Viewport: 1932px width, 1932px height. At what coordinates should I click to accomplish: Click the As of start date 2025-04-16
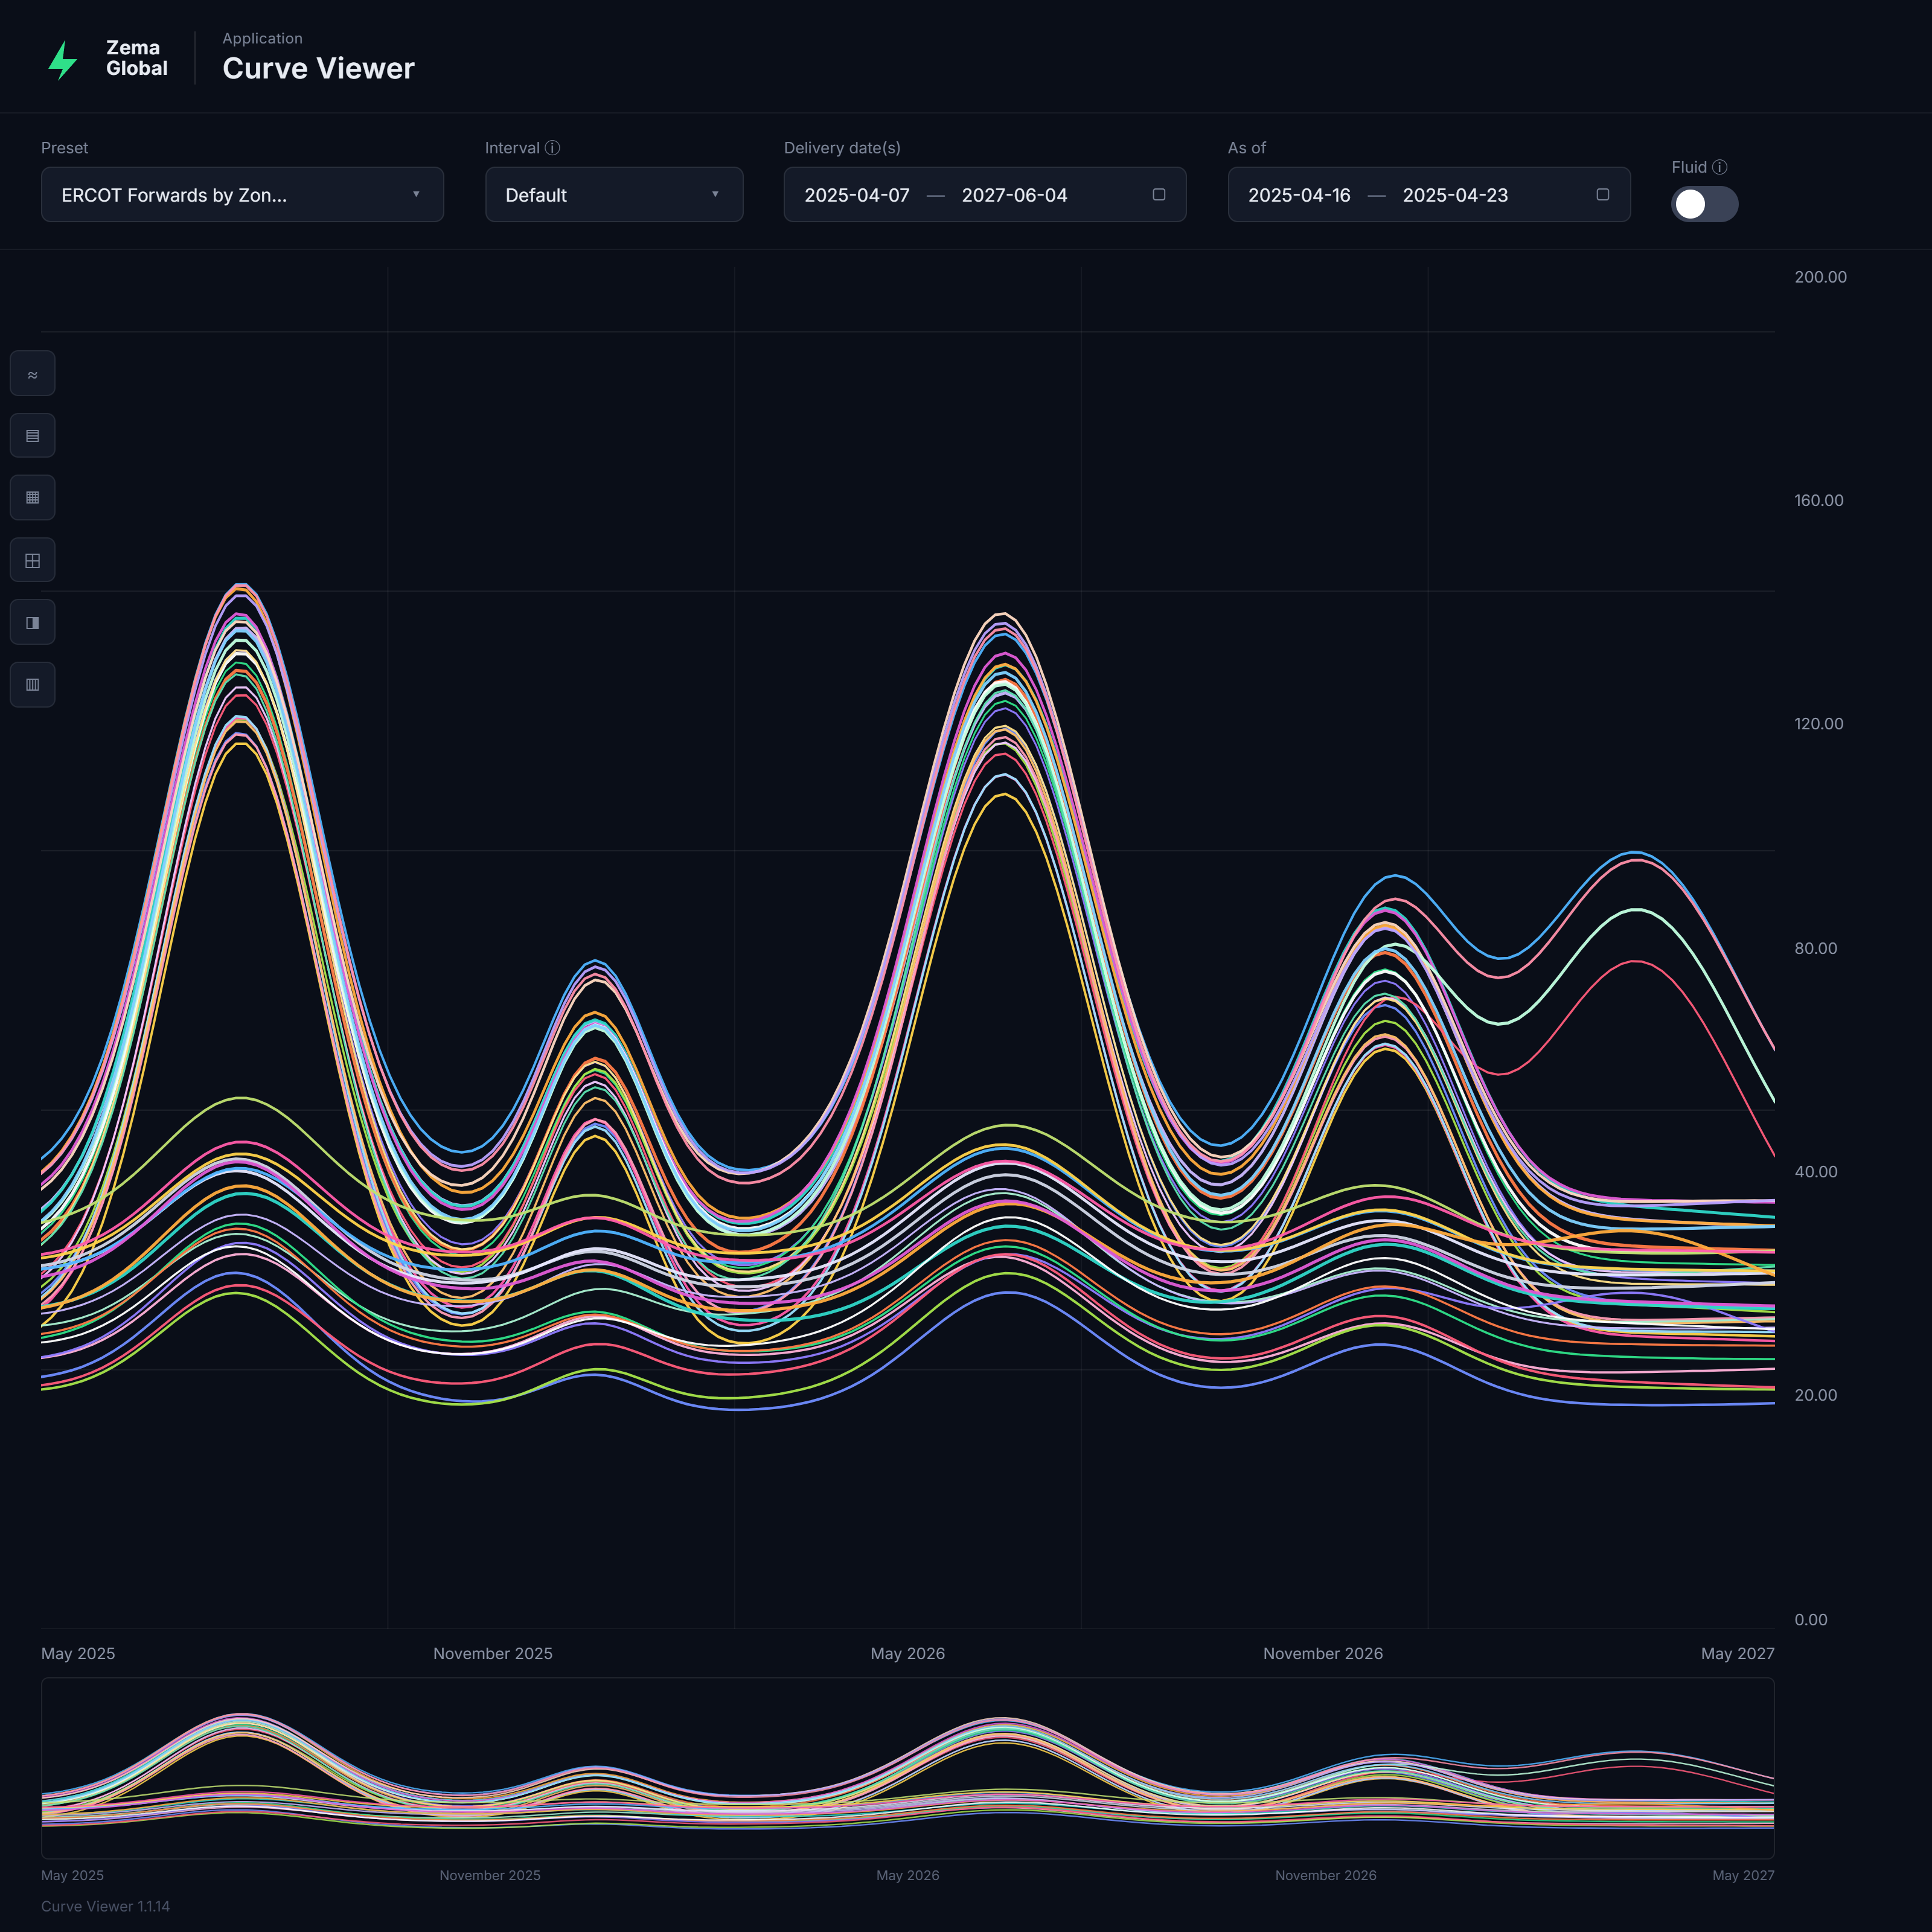(x=1299, y=195)
